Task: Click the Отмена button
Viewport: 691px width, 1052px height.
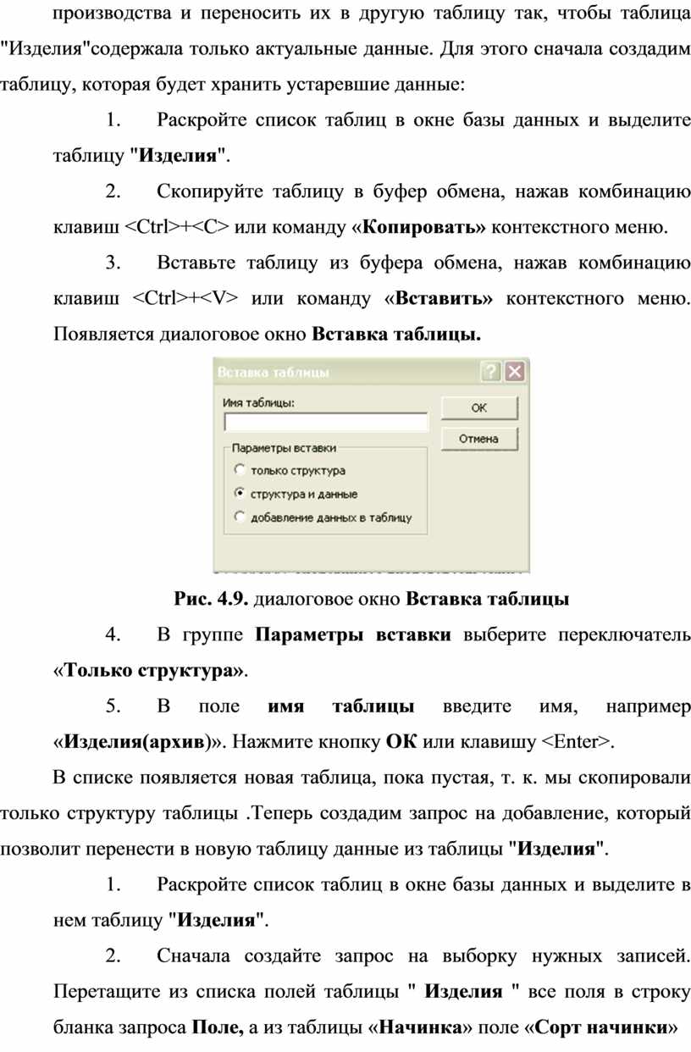Action: click(478, 439)
